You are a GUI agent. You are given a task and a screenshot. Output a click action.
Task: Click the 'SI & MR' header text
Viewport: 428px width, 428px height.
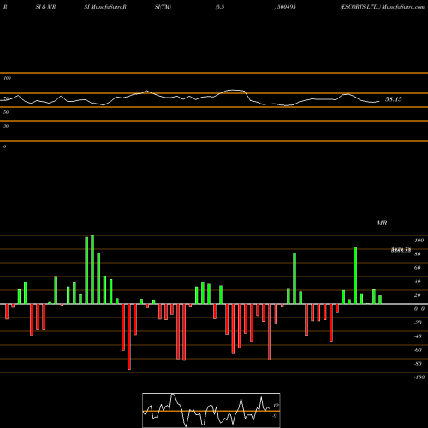pyautogui.click(x=45, y=7)
